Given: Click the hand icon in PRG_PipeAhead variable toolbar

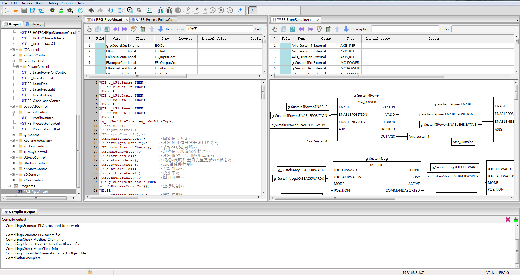Looking at the screenshot, I should [x=89, y=29].
